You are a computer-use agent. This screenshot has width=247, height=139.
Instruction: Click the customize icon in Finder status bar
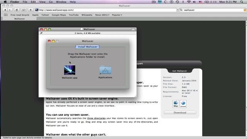pyautogui.click(x=41, y=33)
